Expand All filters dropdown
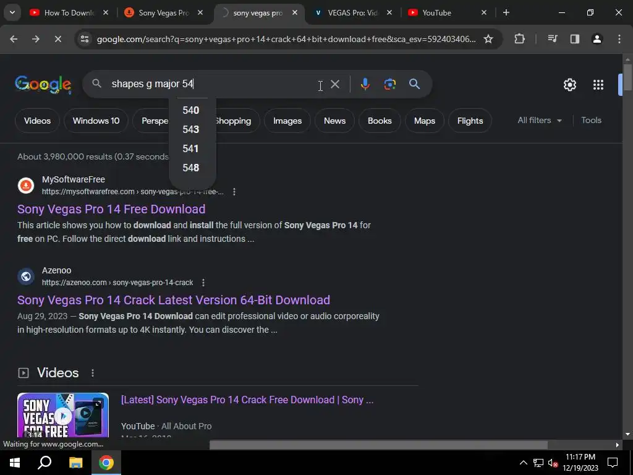 540,121
